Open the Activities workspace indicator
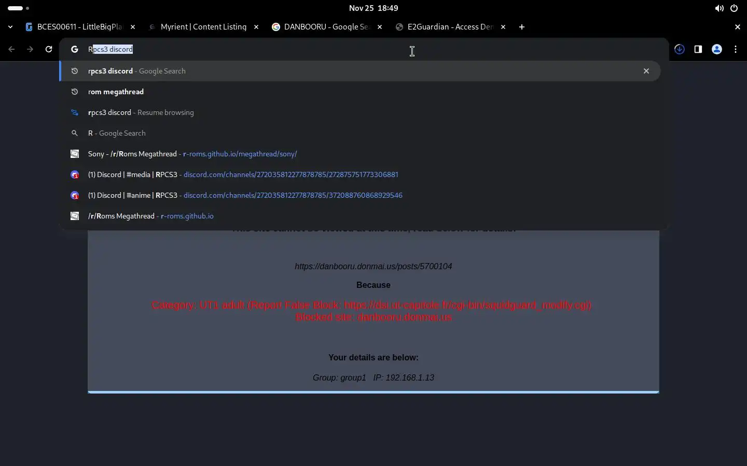The image size is (747, 466). [18, 8]
